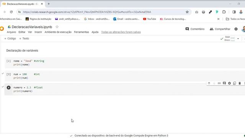Add comment to cell icon
This screenshot has width=245, height=138.
coord(224,83)
